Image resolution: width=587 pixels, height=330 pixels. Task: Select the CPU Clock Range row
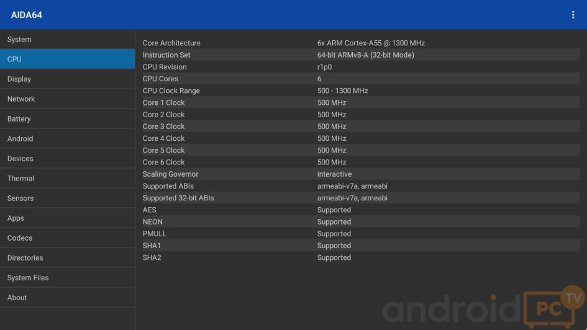click(360, 91)
